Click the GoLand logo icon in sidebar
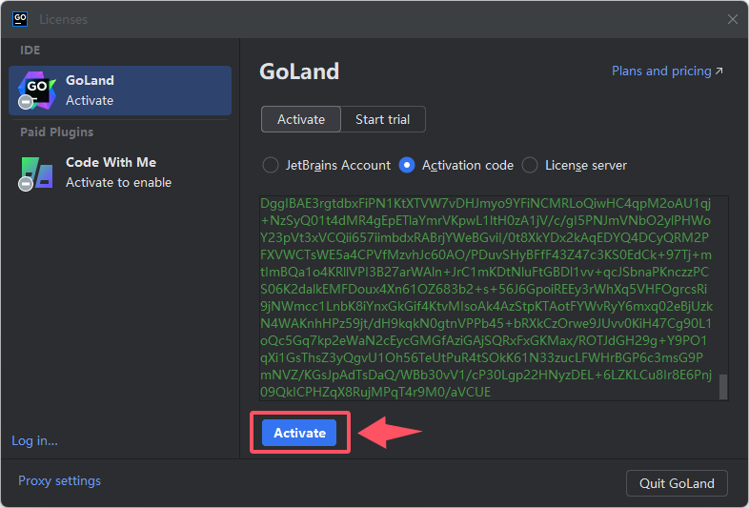 coord(36,91)
